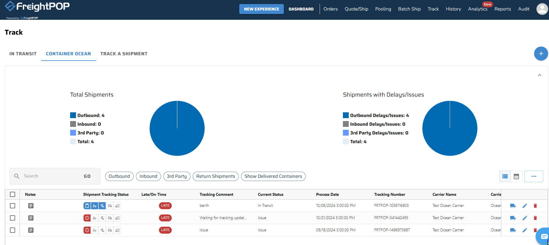This screenshot has height=245, width=549.
Task: Toggle the select-all checkbox in table header
Action: (x=13, y=194)
